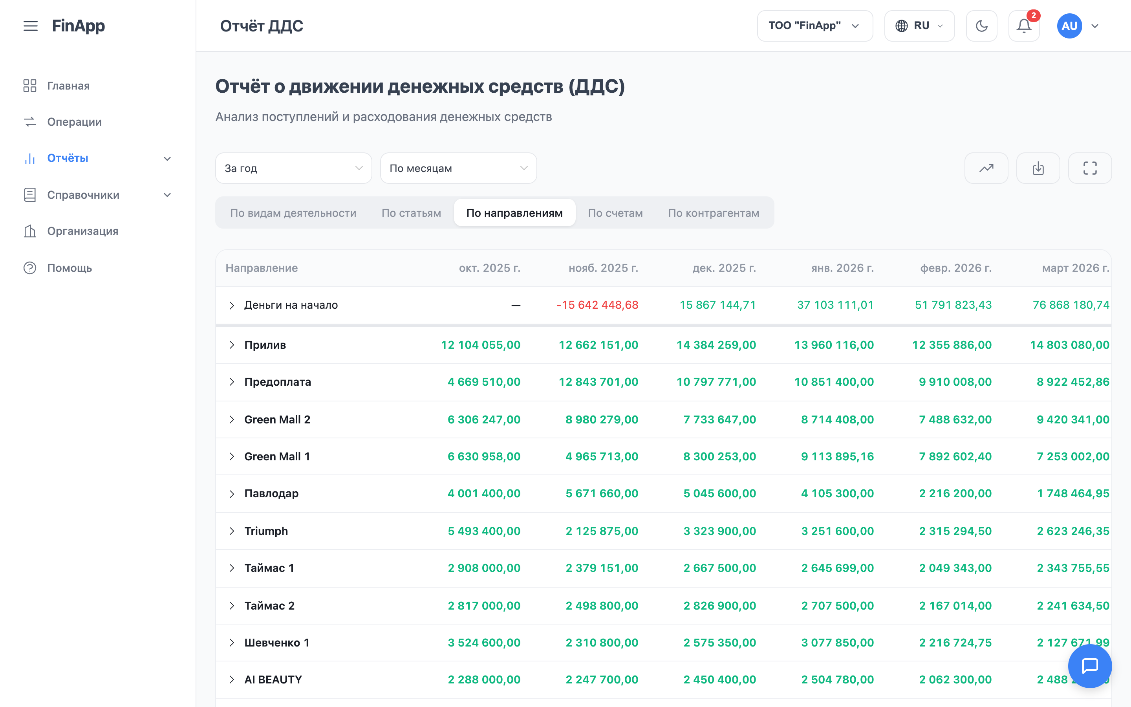Switch to По видам деятельности tab
The height and width of the screenshot is (707, 1131).
pyautogui.click(x=293, y=213)
